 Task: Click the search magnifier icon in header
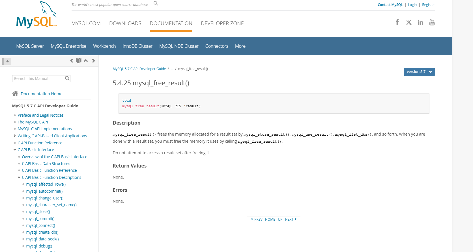156,3
